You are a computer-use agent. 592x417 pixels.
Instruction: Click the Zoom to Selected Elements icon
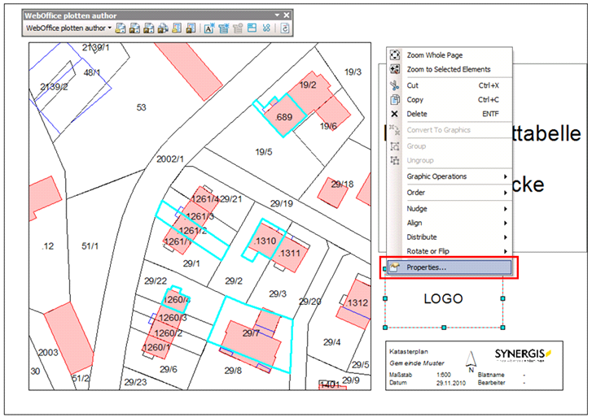pos(395,70)
